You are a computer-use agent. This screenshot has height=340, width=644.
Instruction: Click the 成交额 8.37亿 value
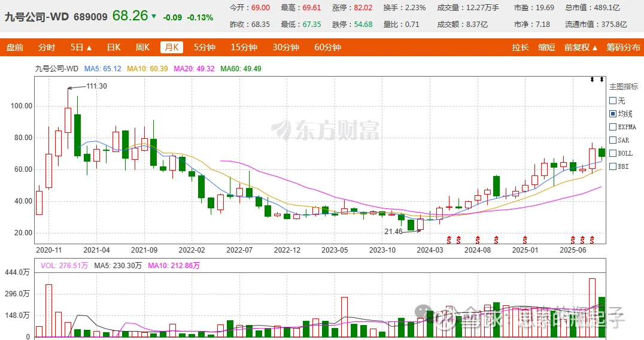tap(477, 24)
